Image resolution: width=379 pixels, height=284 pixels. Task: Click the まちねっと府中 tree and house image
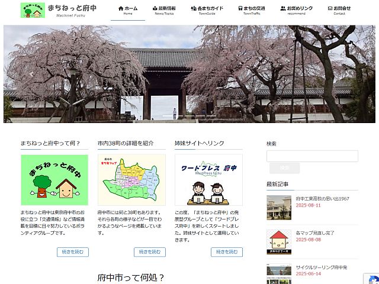click(x=54, y=180)
